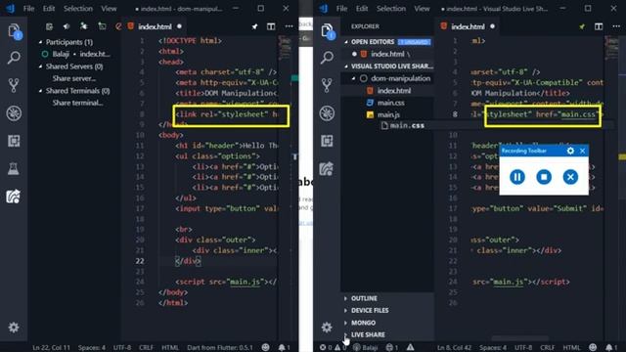Screen dimensions: 626x352
Task: Click the bell notification icon in right status bar
Action: (610, 348)
